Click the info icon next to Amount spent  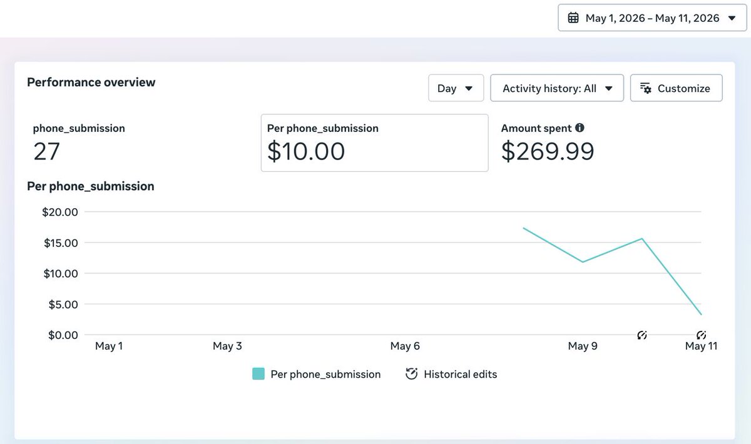point(580,128)
